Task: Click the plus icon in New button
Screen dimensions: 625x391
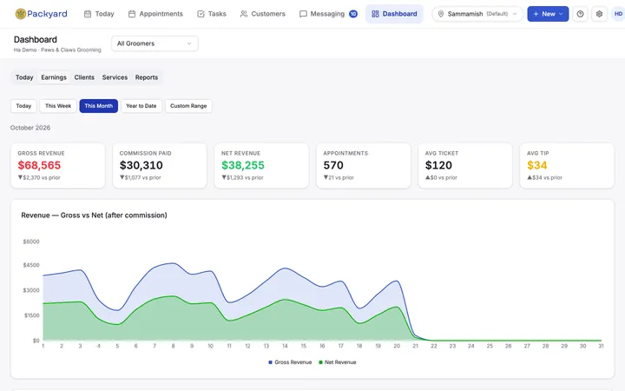Action: click(x=536, y=14)
